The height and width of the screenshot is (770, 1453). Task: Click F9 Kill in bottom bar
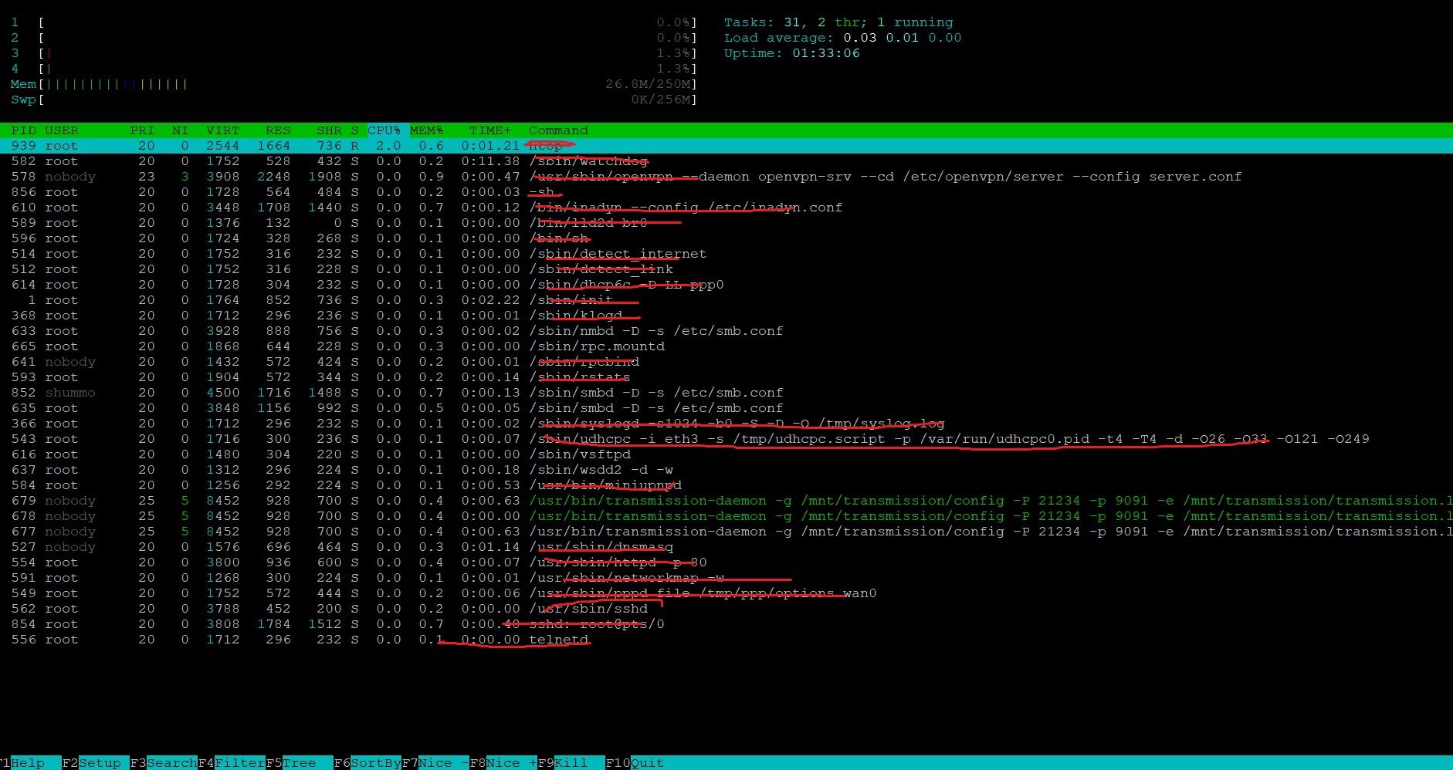pos(571,763)
